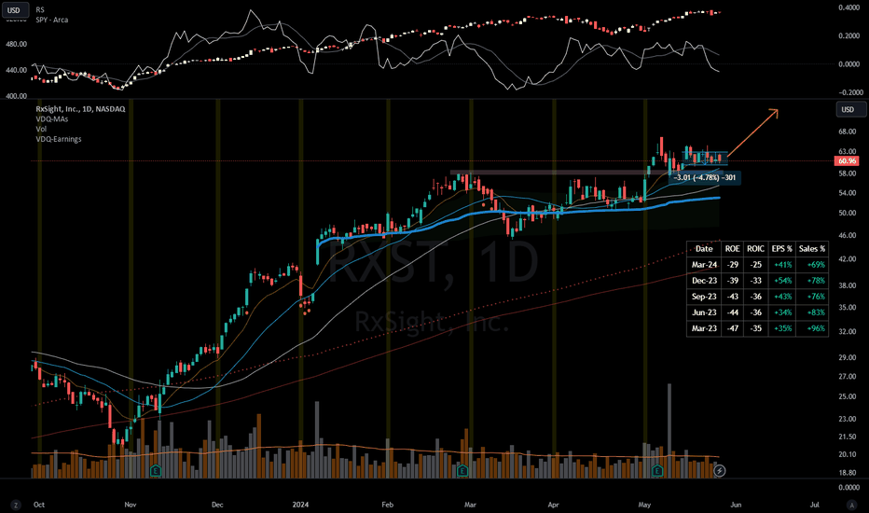Click the 440.00 label on SPY scale
Screen dimensions: 869x513
[16, 71]
